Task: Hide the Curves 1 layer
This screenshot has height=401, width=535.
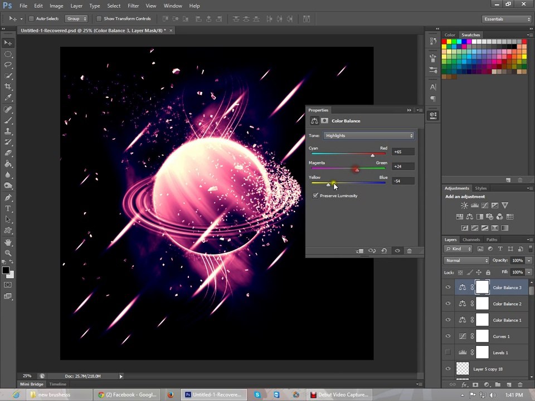Action: 448,336
